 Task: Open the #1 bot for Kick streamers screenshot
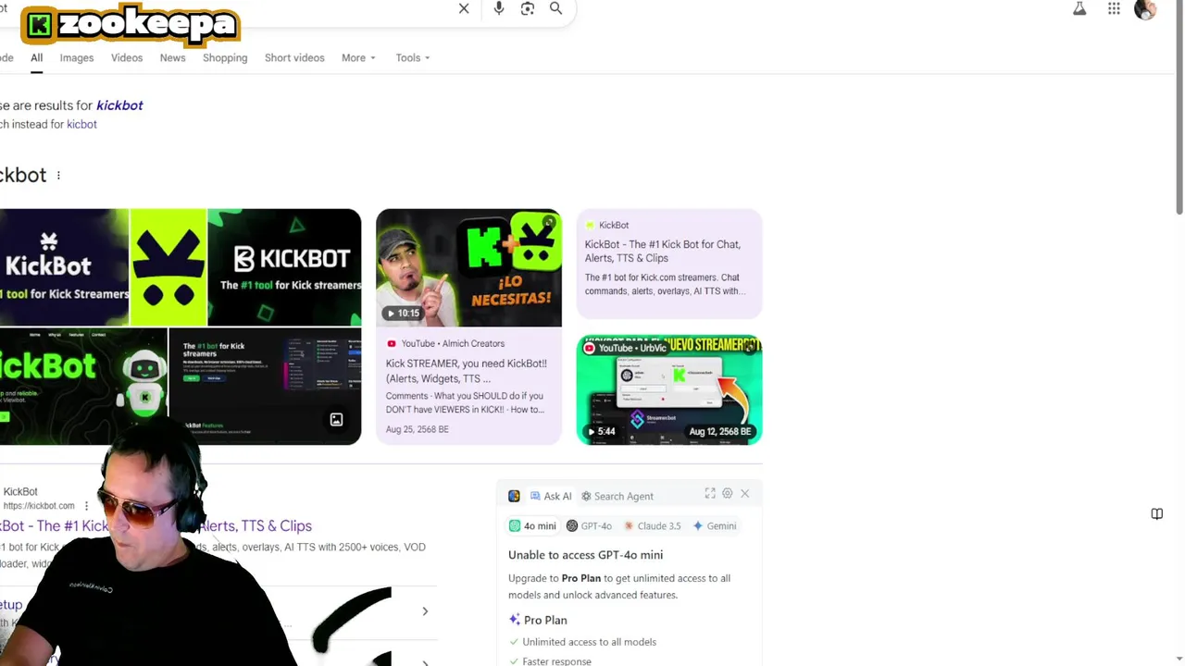pos(266,386)
